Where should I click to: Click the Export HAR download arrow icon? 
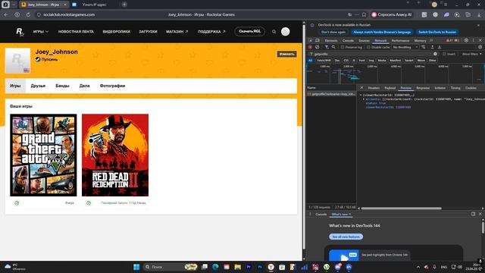coord(440,47)
